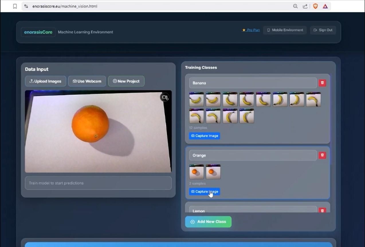
Task: Click the share icon in address bar
Action: click(x=305, y=6)
